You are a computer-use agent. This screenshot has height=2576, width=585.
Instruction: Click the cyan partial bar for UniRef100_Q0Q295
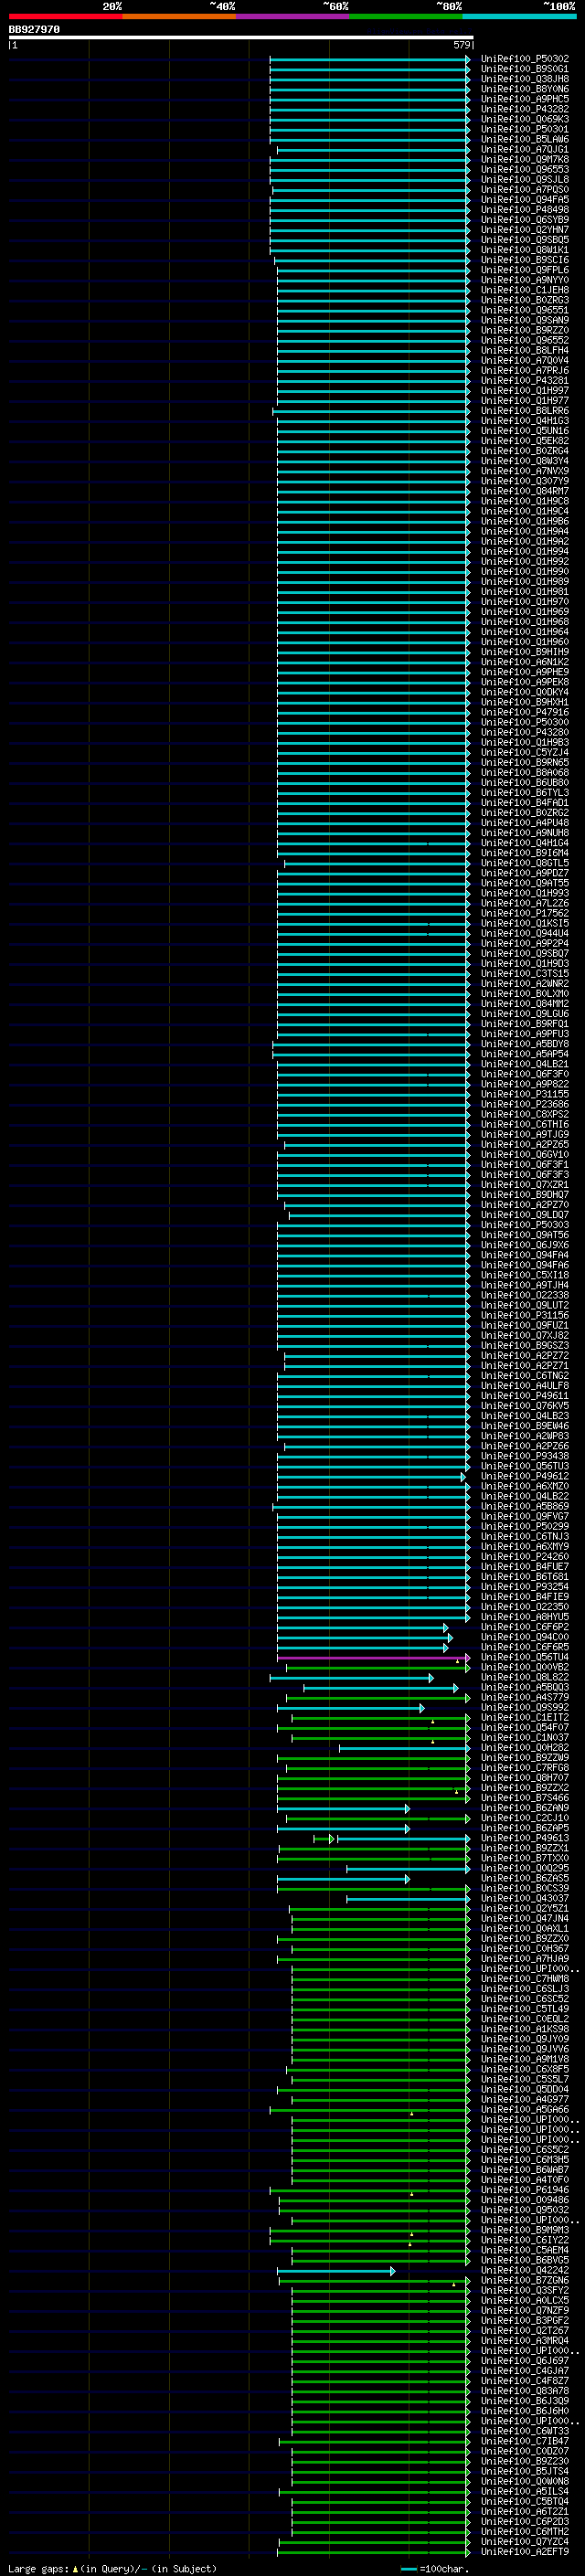pyautogui.click(x=408, y=1869)
